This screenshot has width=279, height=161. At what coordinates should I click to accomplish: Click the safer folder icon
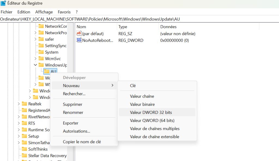pyautogui.click(x=41, y=39)
